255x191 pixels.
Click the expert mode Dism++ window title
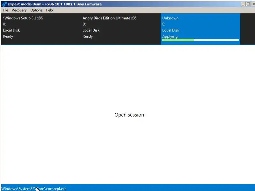[55, 4]
